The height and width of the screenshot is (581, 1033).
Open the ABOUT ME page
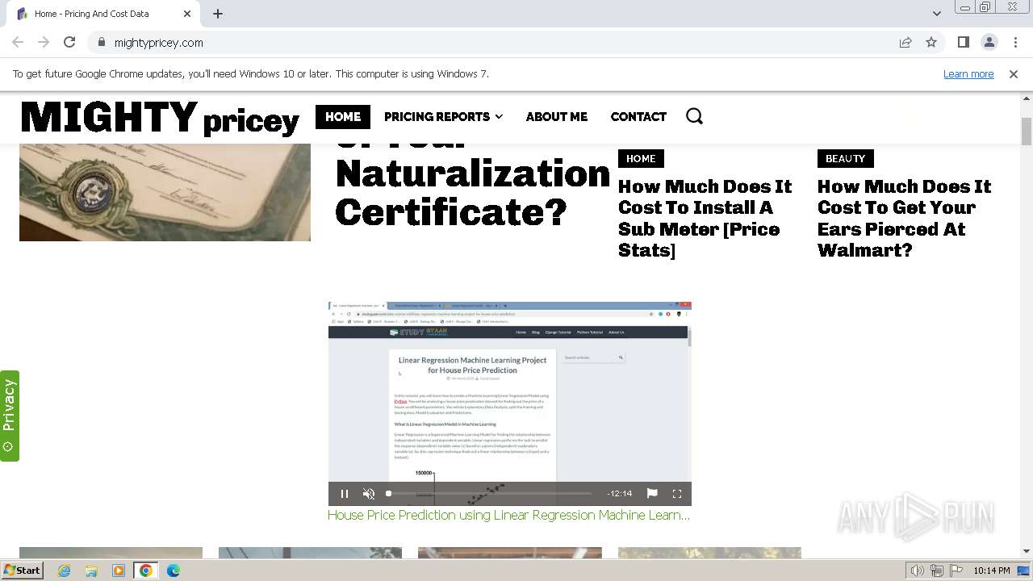[556, 116]
